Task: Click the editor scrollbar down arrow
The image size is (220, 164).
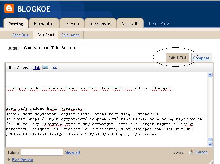Action: coord(210,144)
